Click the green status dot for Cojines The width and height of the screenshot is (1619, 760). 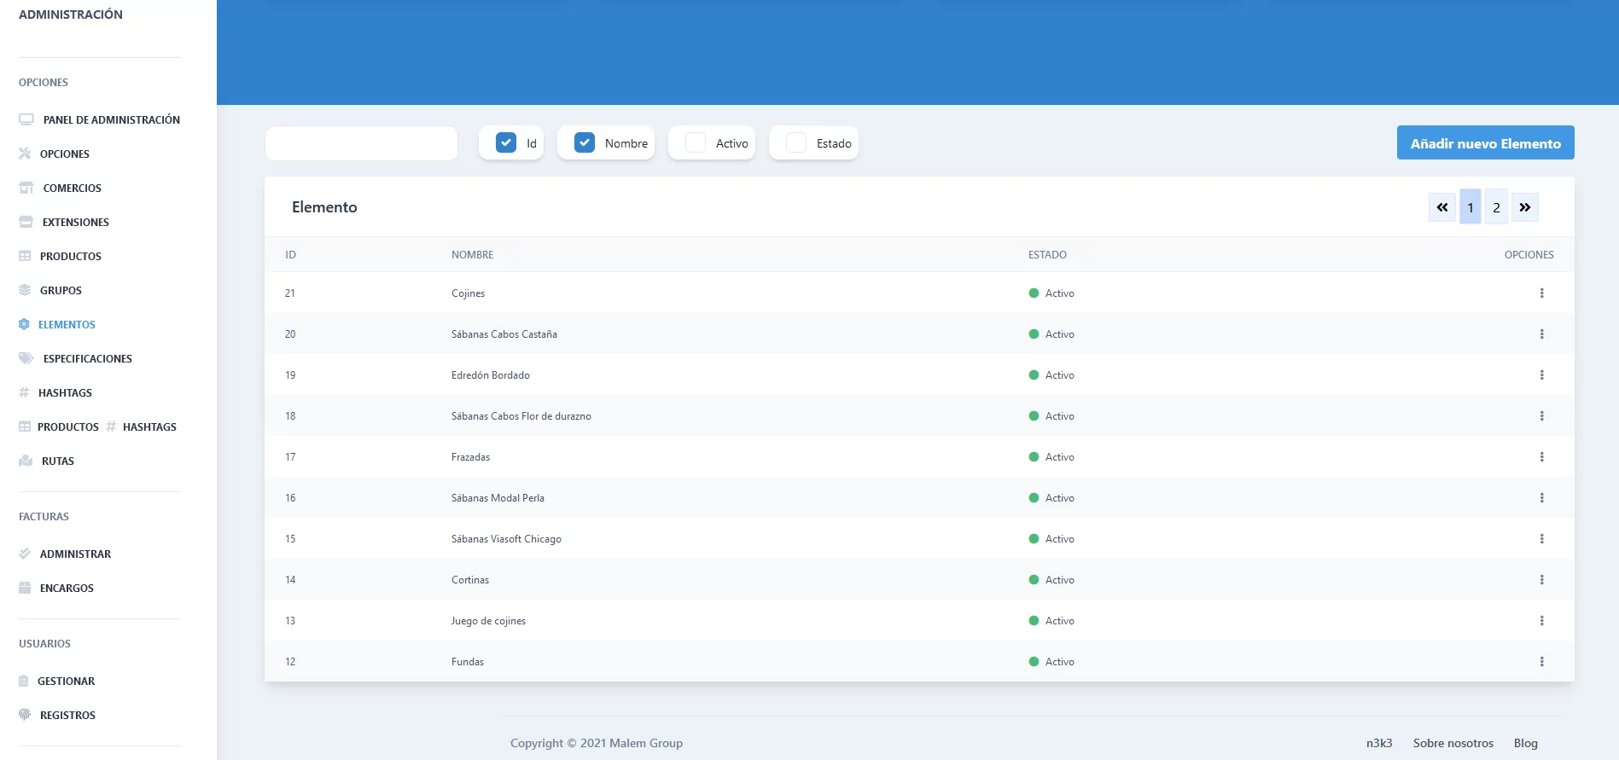(1034, 293)
